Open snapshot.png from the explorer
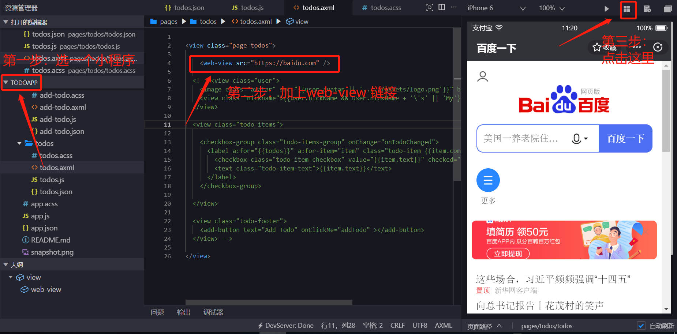This screenshot has height=334, width=677. click(52, 252)
